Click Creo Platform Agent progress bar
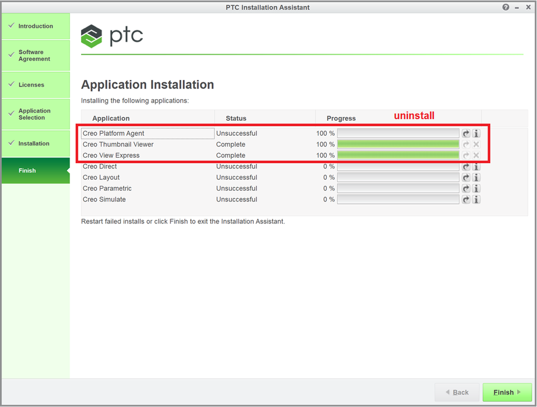The image size is (537, 407). [398, 133]
